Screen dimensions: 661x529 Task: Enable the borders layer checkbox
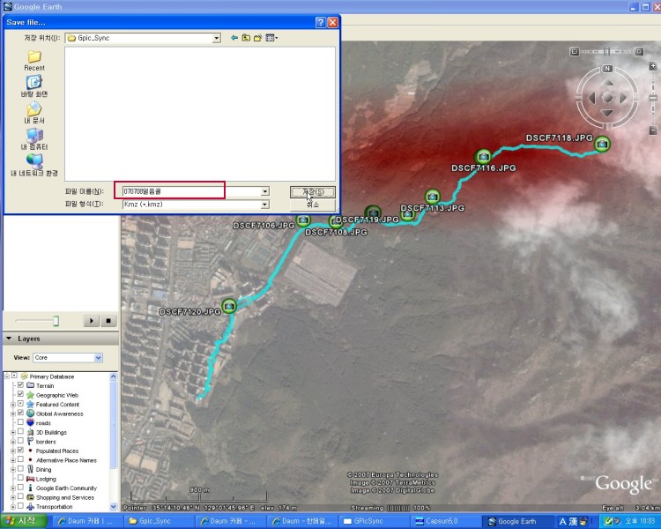tap(20, 441)
